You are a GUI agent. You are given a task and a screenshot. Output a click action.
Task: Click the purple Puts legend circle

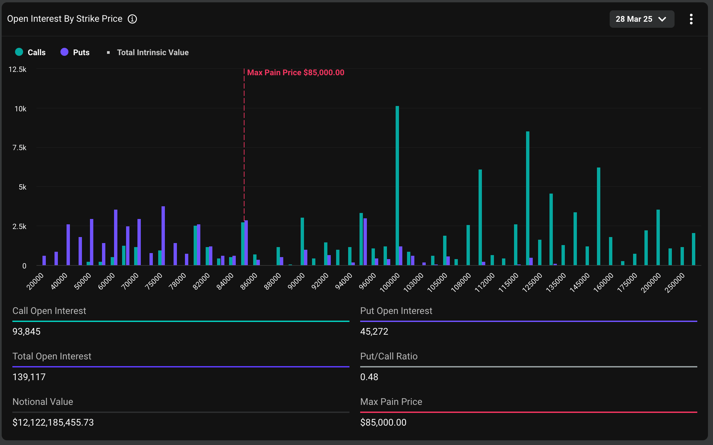pyautogui.click(x=64, y=52)
